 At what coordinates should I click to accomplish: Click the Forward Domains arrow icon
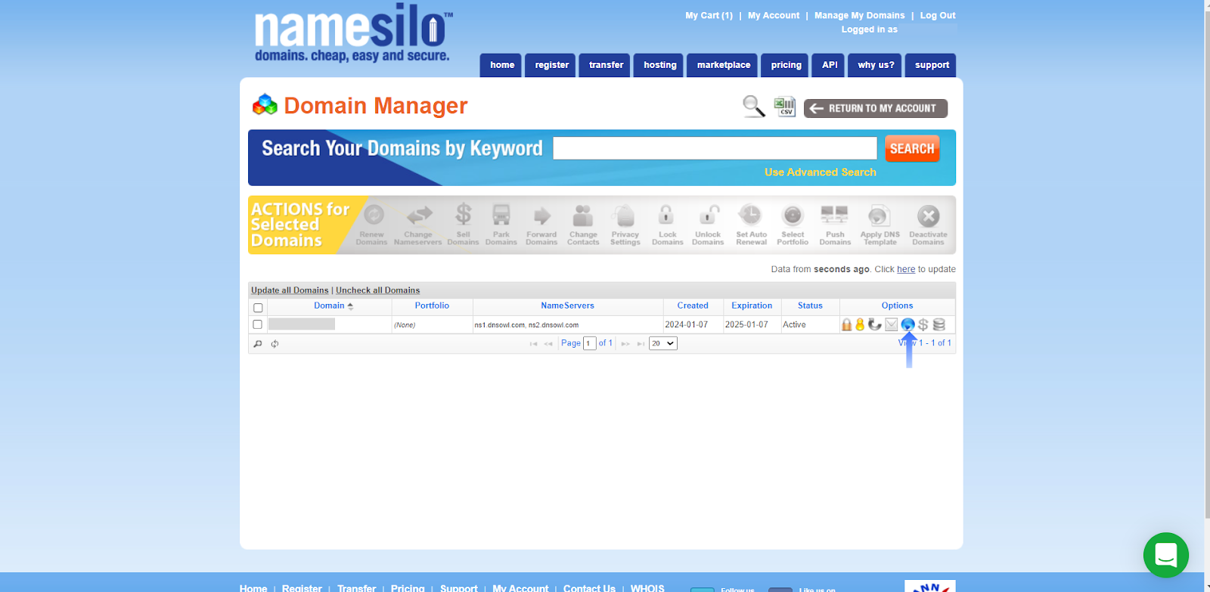[x=541, y=216]
